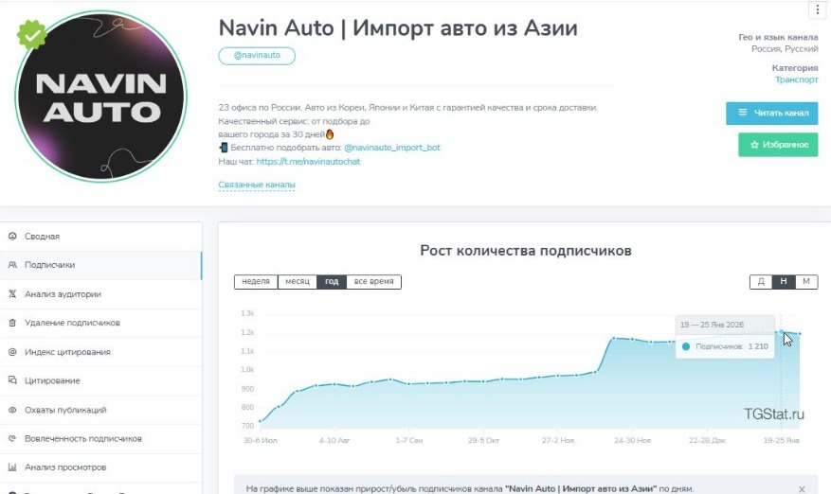
Task: Go to Удаление подписчиков section
Action: 100,323
